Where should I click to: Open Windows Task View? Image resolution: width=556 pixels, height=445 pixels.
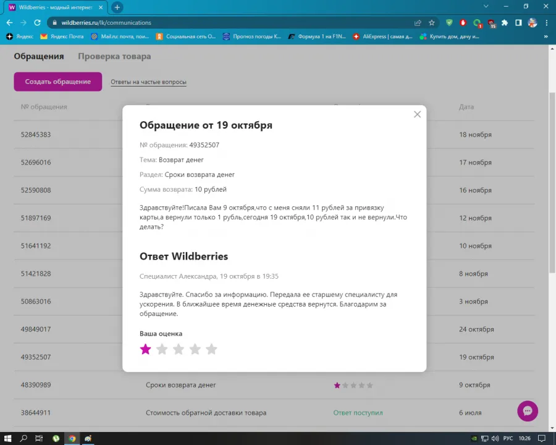tap(39, 439)
